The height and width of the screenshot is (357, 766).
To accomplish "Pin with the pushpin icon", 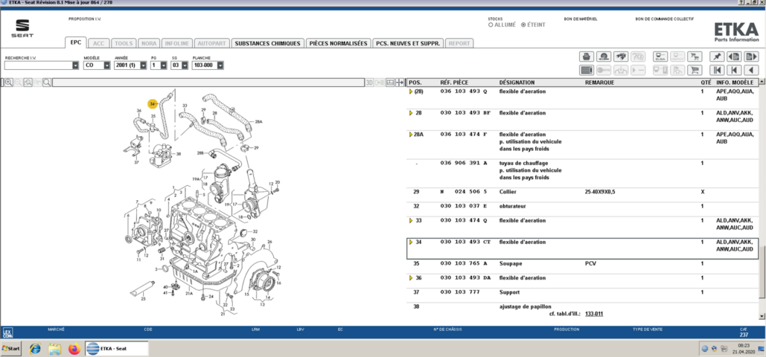I will tap(717, 57).
